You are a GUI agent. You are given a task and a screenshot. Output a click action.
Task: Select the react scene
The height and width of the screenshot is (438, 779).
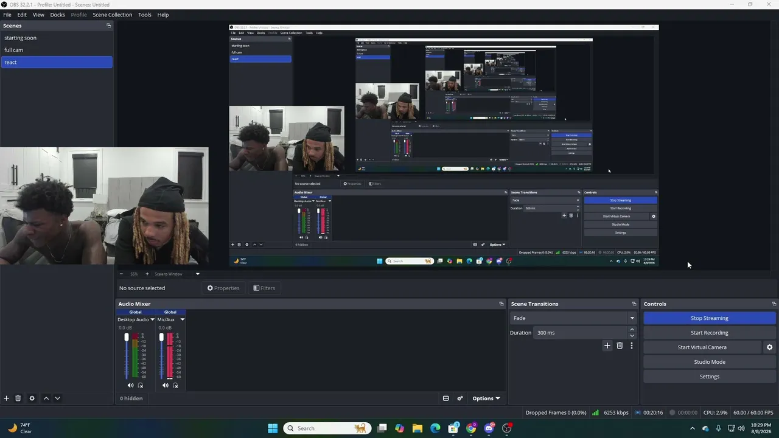click(57, 62)
